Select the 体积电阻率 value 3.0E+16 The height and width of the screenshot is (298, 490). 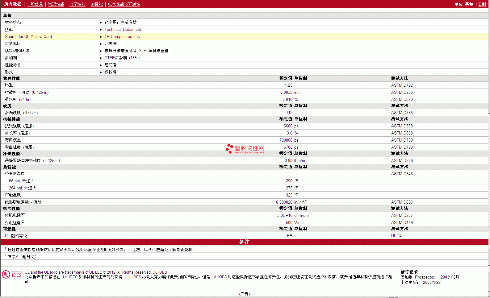pos(285,215)
